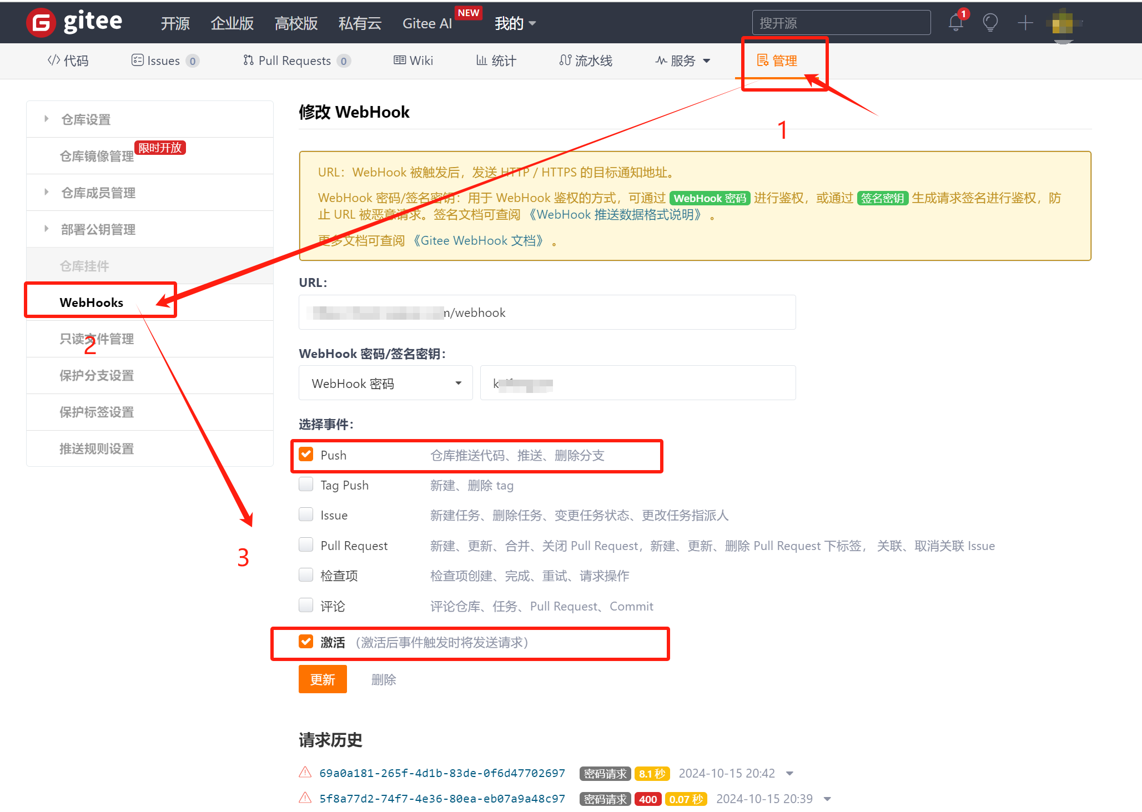This screenshot has height=812, width=1142.
Task: Enable the Tag Push event
Action: pos(306,484)
